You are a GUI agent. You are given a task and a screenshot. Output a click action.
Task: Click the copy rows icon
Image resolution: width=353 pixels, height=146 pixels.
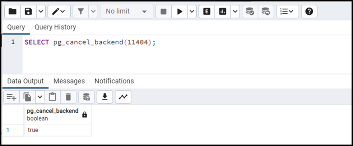coord(27,97)
